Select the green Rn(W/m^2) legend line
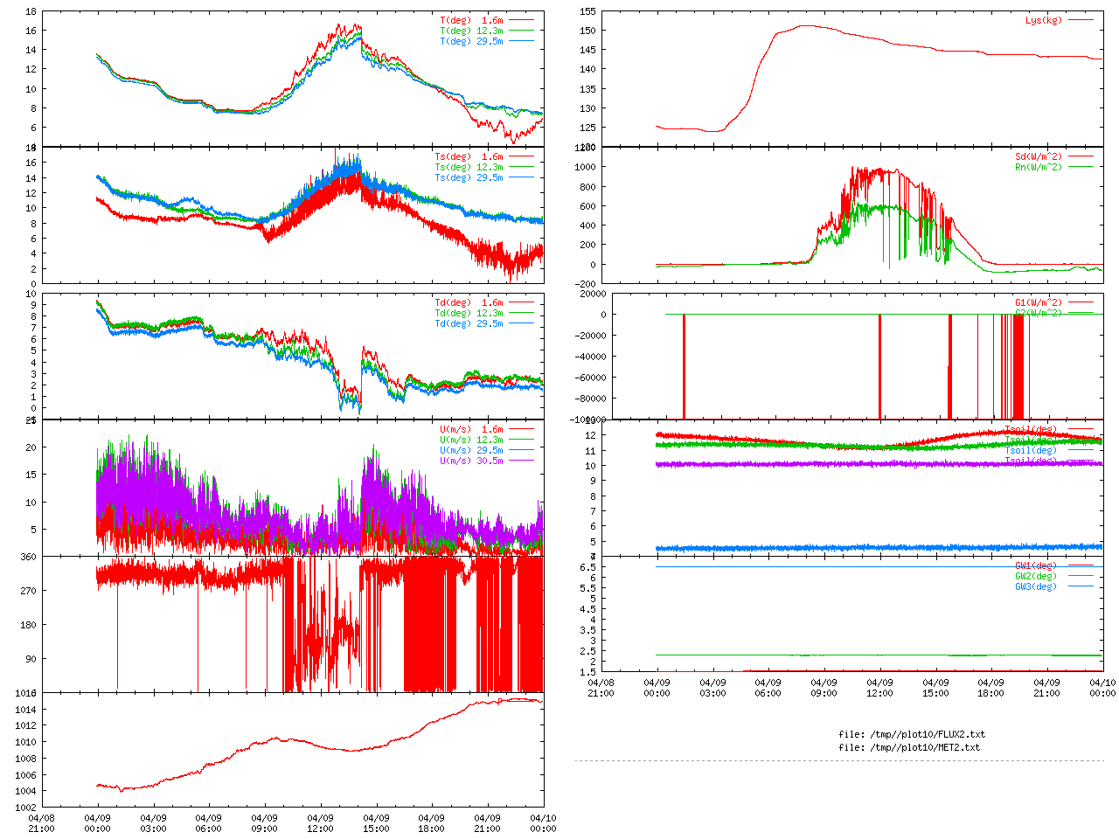Screen dimensions: 1119x839 click(1081, 167)
